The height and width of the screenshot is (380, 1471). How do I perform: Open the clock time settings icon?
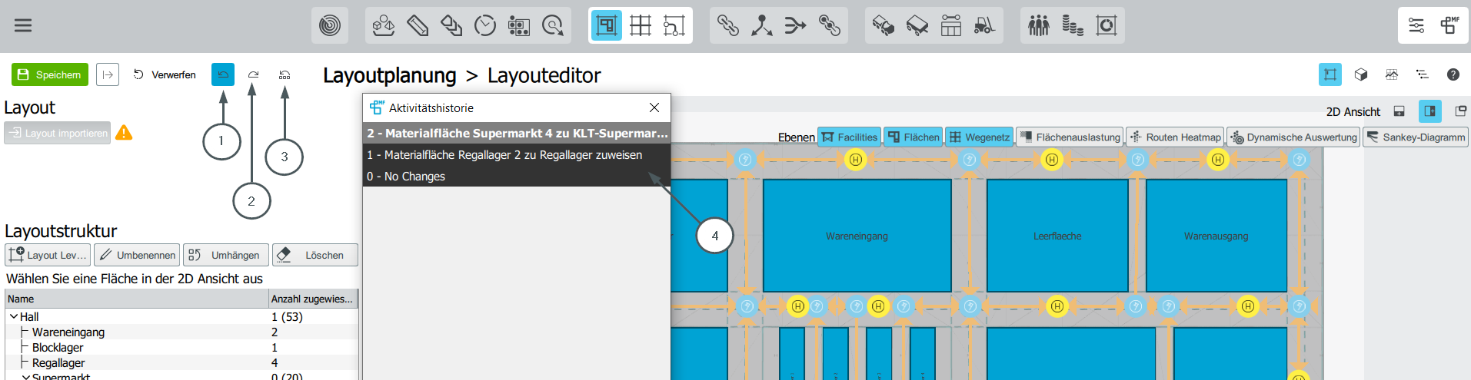(x=485, y=25)
